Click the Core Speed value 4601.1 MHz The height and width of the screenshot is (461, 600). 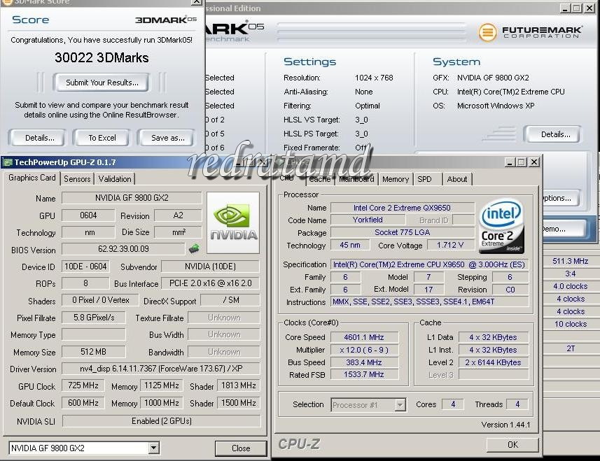[363, 337]
